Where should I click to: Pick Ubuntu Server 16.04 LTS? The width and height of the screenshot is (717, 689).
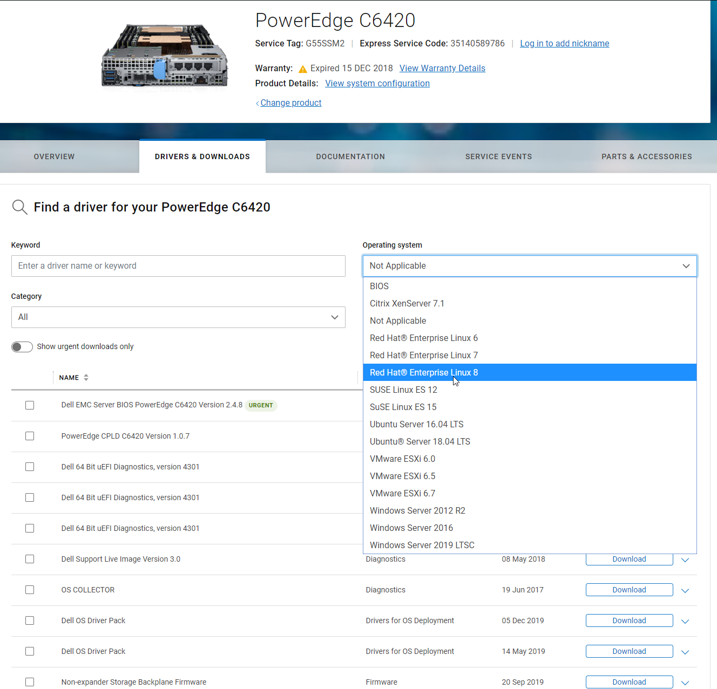point(530,424)
